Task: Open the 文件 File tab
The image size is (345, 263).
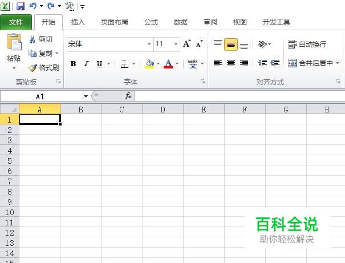Action: (x=16, y=22)
